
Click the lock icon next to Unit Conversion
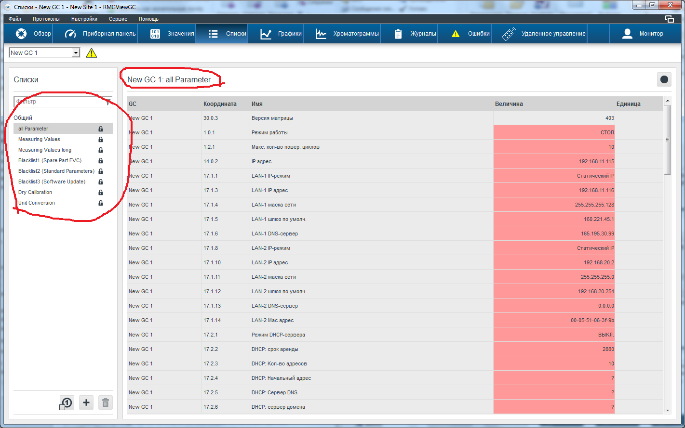pos(101,203)
